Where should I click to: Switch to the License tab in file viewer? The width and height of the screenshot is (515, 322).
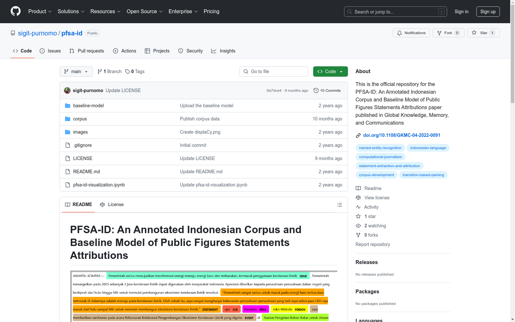[x=112, y=204]
